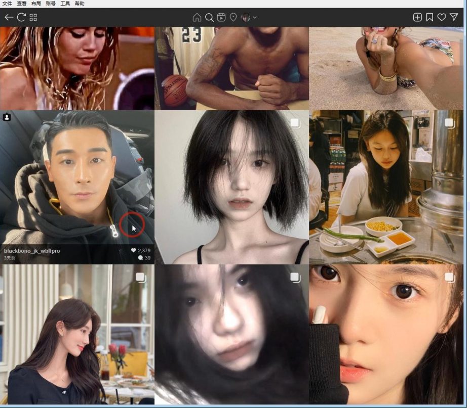The width and height of the screenshot is (470, 409).
Task: Expand the profile account dropdown chevron
Action: (254, 17)
